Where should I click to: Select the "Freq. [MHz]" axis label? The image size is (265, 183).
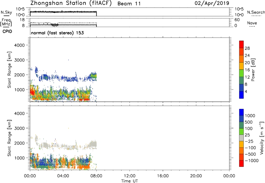(x=6, y=22)
